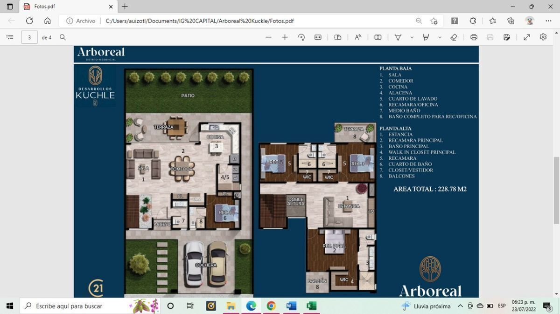Click the Save as icon
Viewport: 560px width, 314px height.
click(x=506, y=37)
